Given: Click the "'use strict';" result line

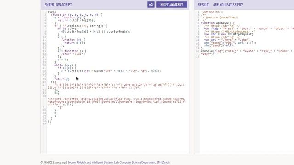Looking at the screenshot, I should tap(212, 12).
